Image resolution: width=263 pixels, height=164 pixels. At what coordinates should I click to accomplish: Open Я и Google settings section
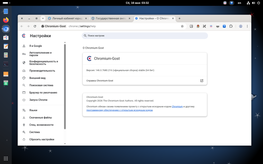41,46
